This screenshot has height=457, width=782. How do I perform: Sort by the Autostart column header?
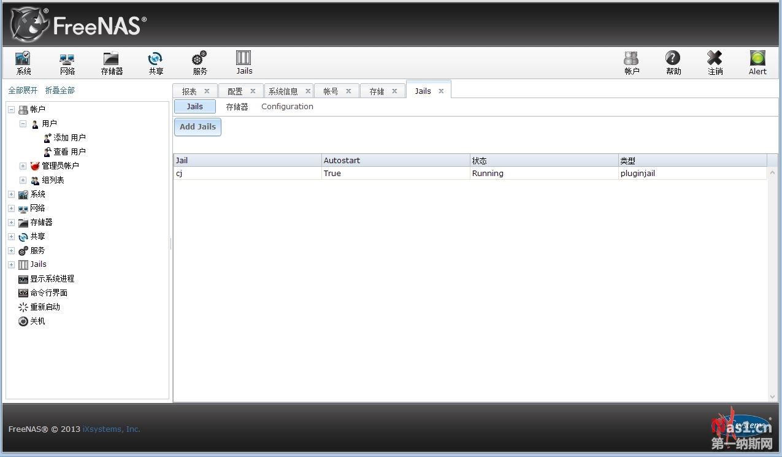[396, 160]
